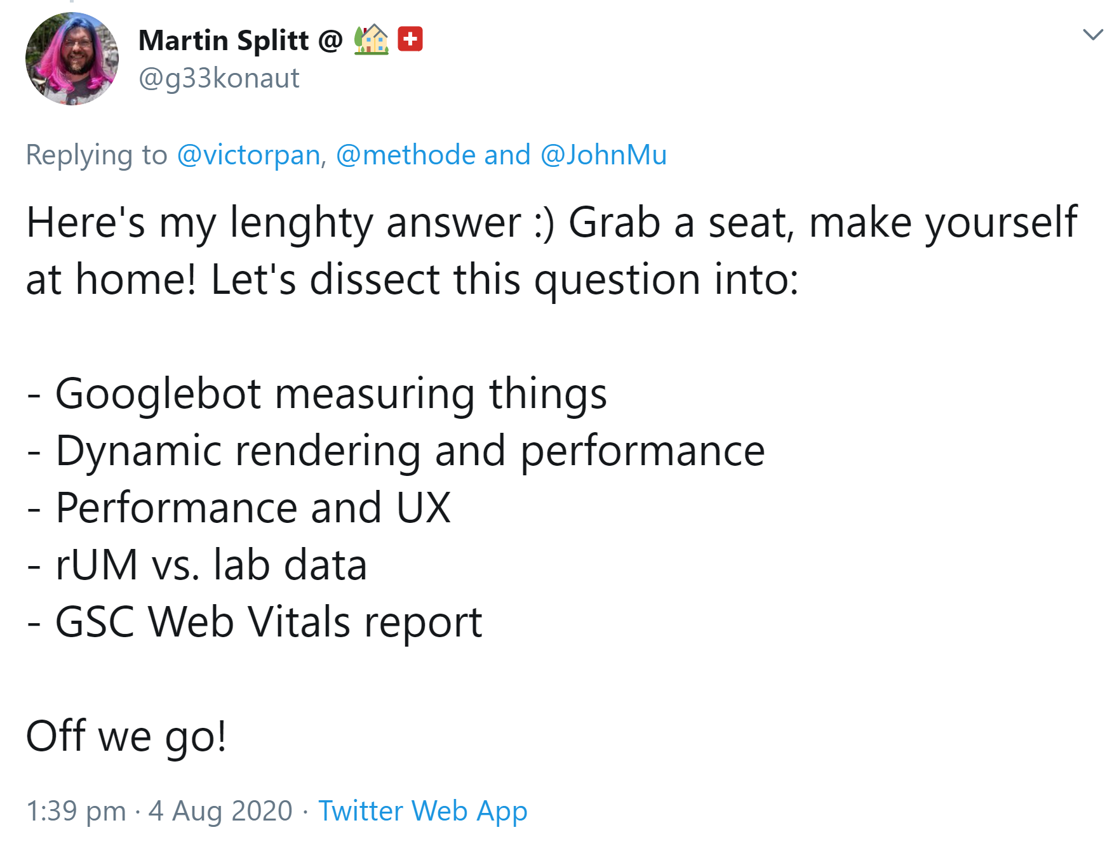
Task: Open the @victorpan mention
Action: point(247,154)
